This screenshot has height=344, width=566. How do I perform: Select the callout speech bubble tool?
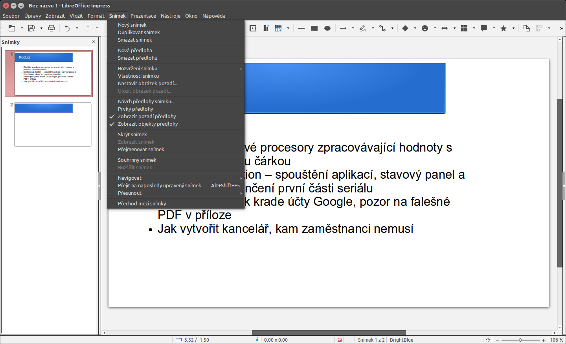tap(484, 28)
